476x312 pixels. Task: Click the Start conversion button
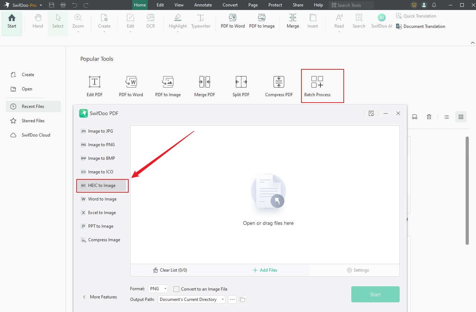coord(375,294)
